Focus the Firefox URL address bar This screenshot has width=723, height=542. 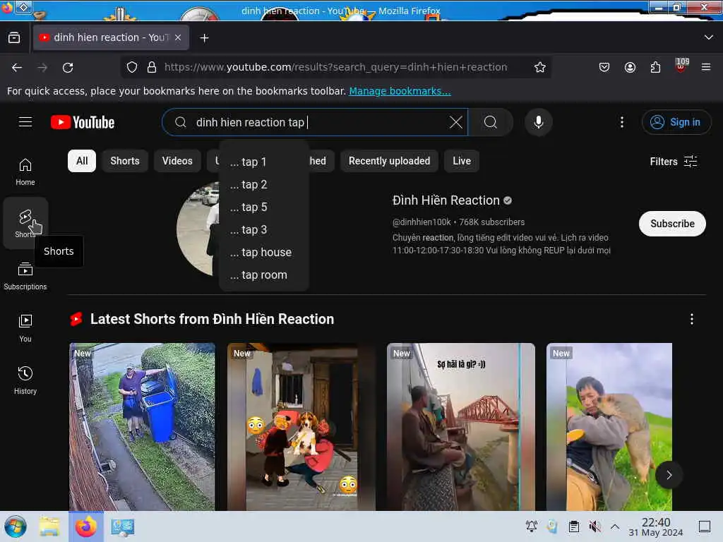[335, 67]
